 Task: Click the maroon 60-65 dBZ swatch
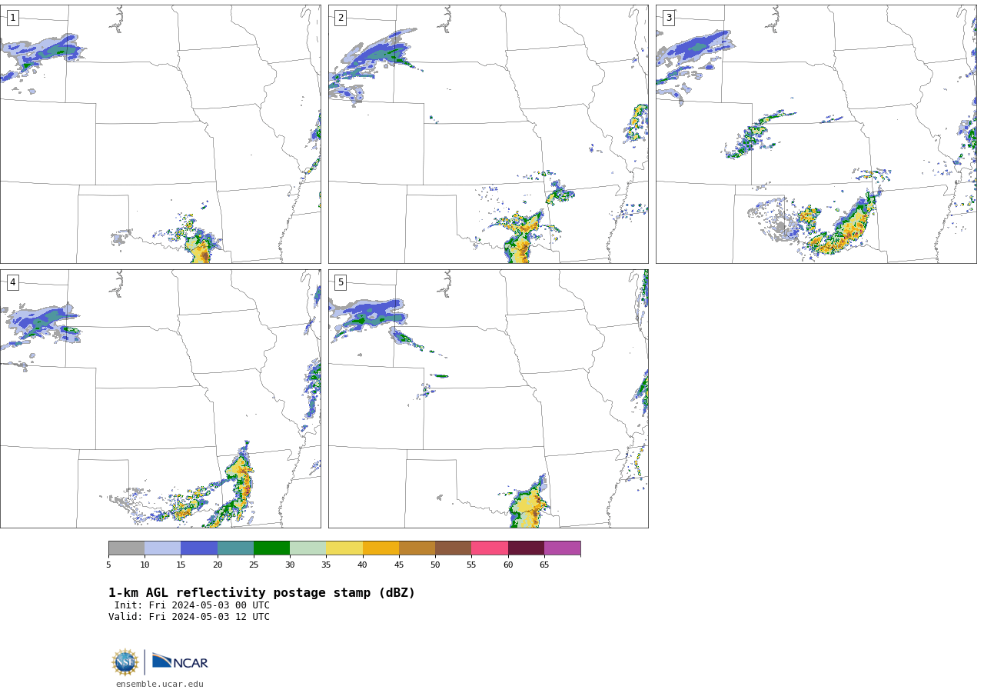coord(526,548)
